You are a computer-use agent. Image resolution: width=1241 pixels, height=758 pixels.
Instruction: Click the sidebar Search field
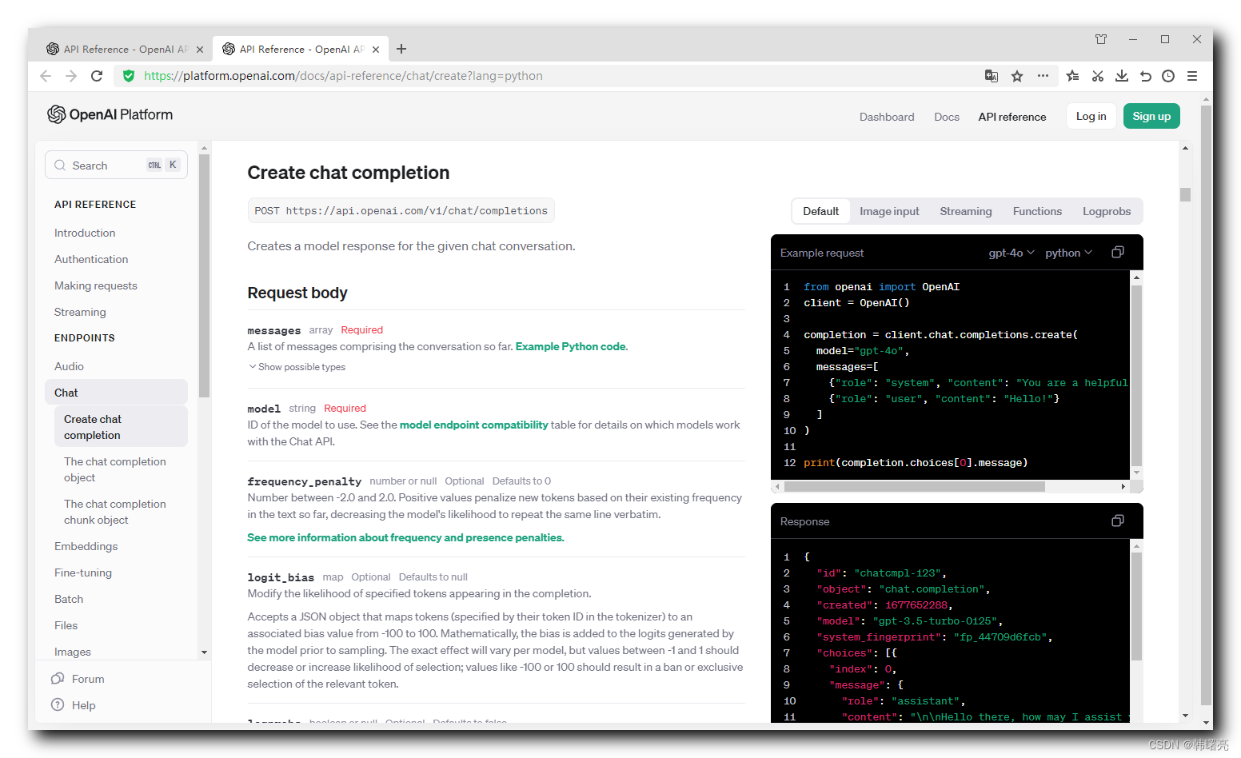coord(116,166)
